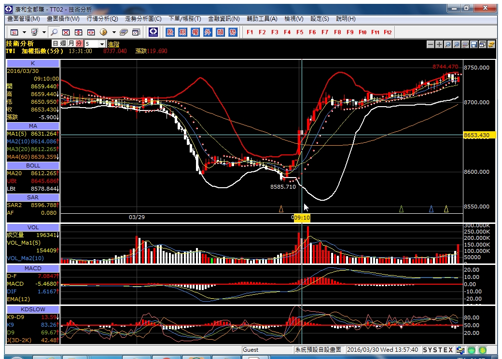Open the 設定(S) menu
This screenshot has height=359, width=502.
coord(320,19)
